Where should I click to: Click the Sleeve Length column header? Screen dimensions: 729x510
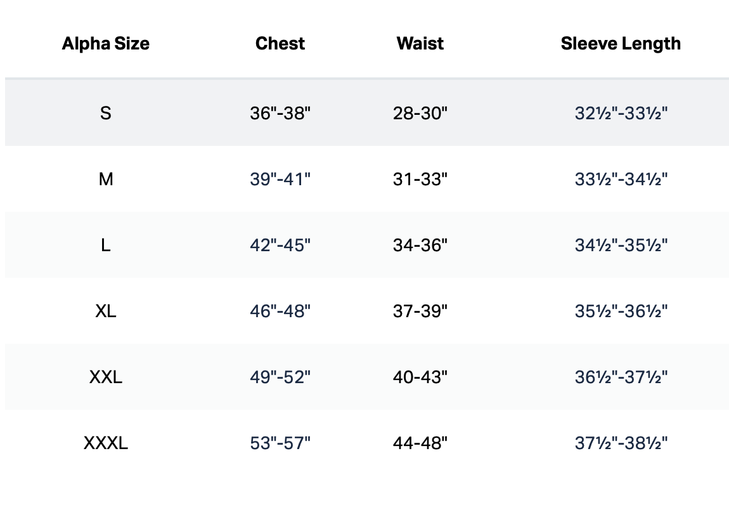[x=621, y=44]
